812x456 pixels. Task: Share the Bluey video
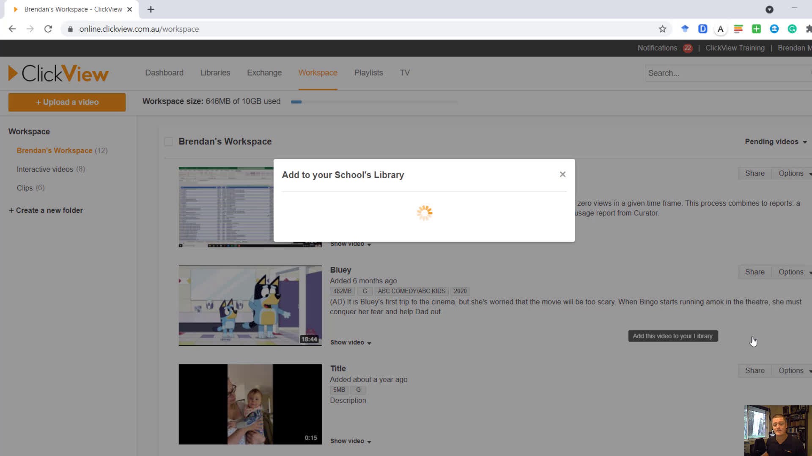pyautogui.click(x=754, y=272)
